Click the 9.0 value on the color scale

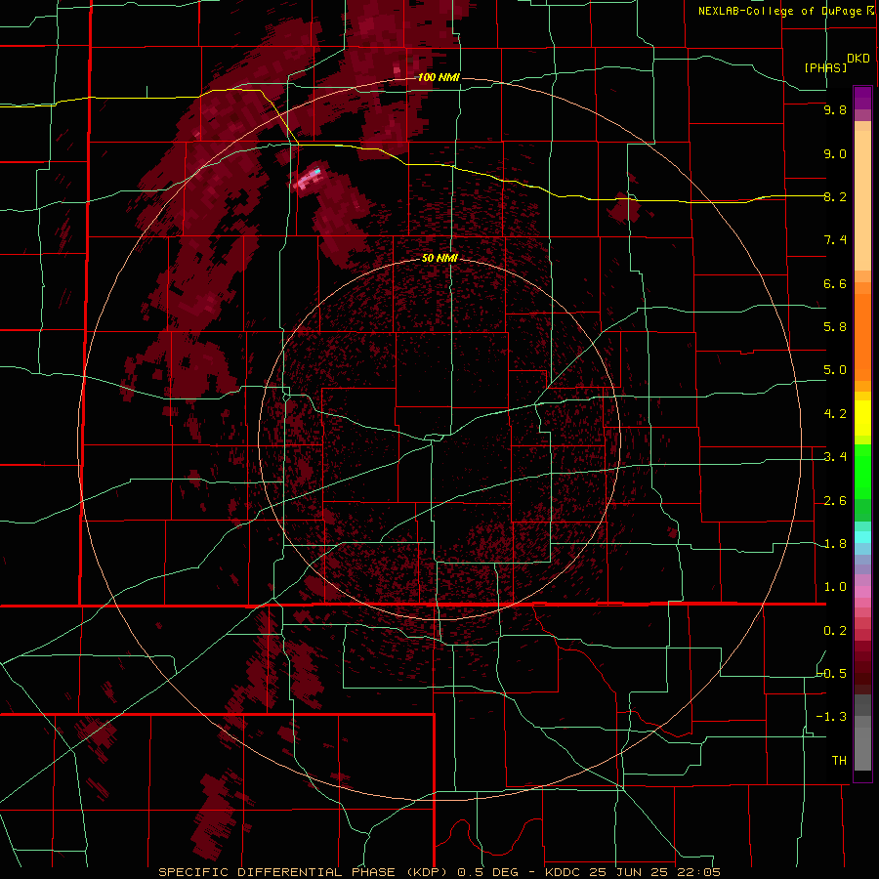click(835, 153)
